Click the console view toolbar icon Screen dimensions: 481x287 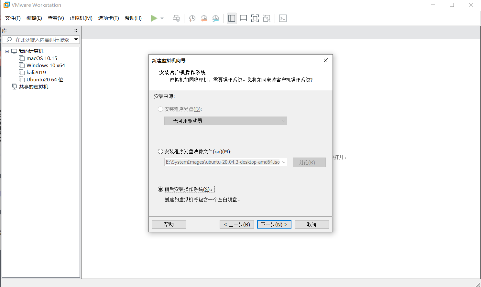283,18
